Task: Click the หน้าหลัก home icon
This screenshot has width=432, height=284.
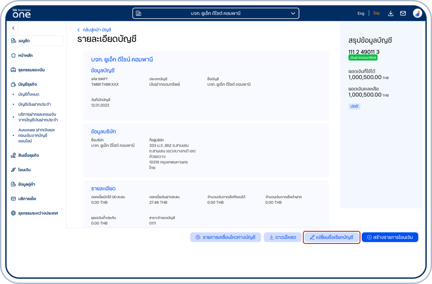Action: pos(14,55)
